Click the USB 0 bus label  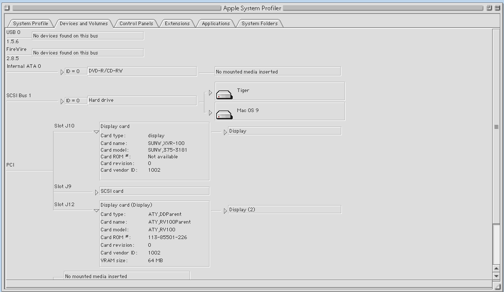[x=13, y=32]
